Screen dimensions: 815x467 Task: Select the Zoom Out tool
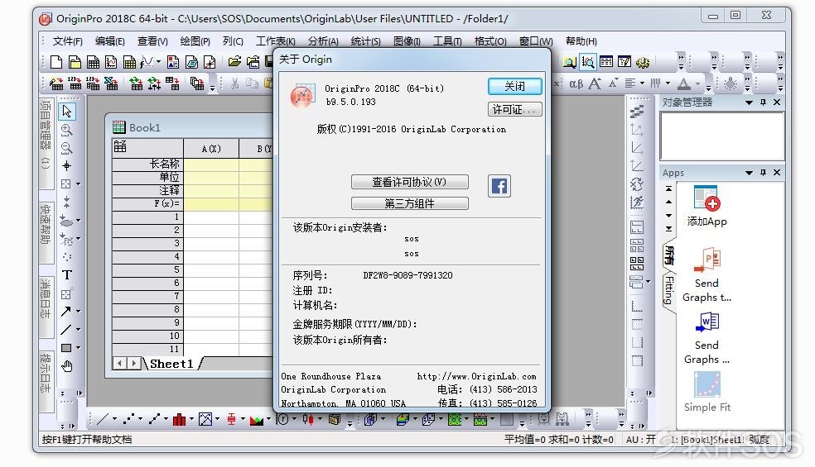(66, 148)
